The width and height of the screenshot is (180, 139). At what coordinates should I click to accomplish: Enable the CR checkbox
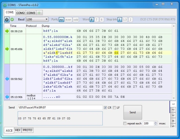tap(105, 108)
